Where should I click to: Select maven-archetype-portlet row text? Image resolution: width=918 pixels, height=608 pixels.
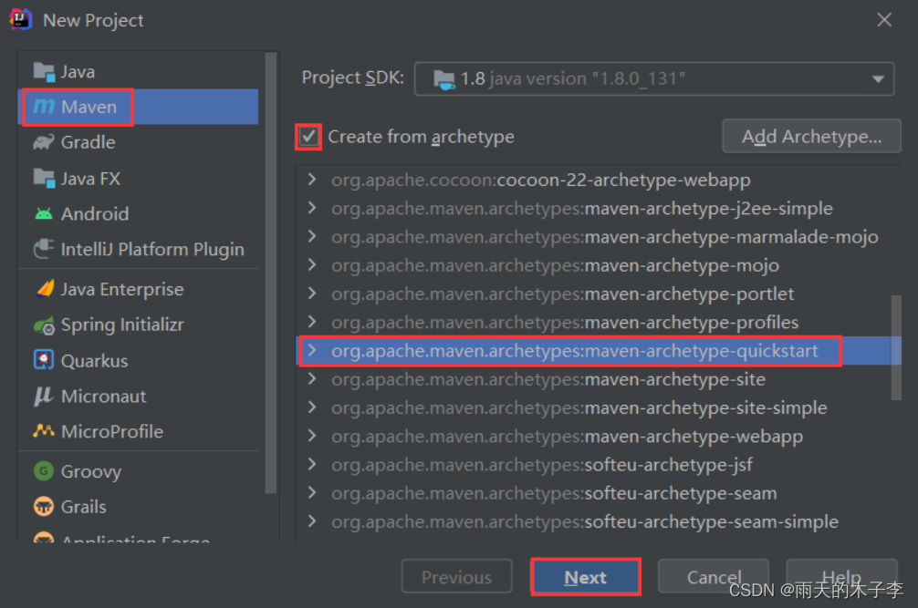563,294
